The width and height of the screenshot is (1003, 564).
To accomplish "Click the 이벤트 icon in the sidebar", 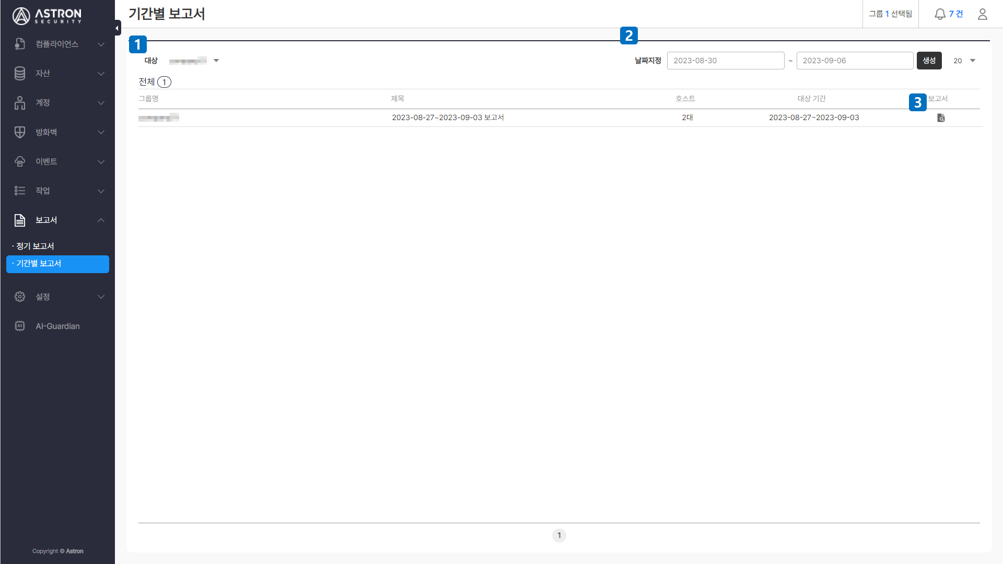I will coord(20,161).
